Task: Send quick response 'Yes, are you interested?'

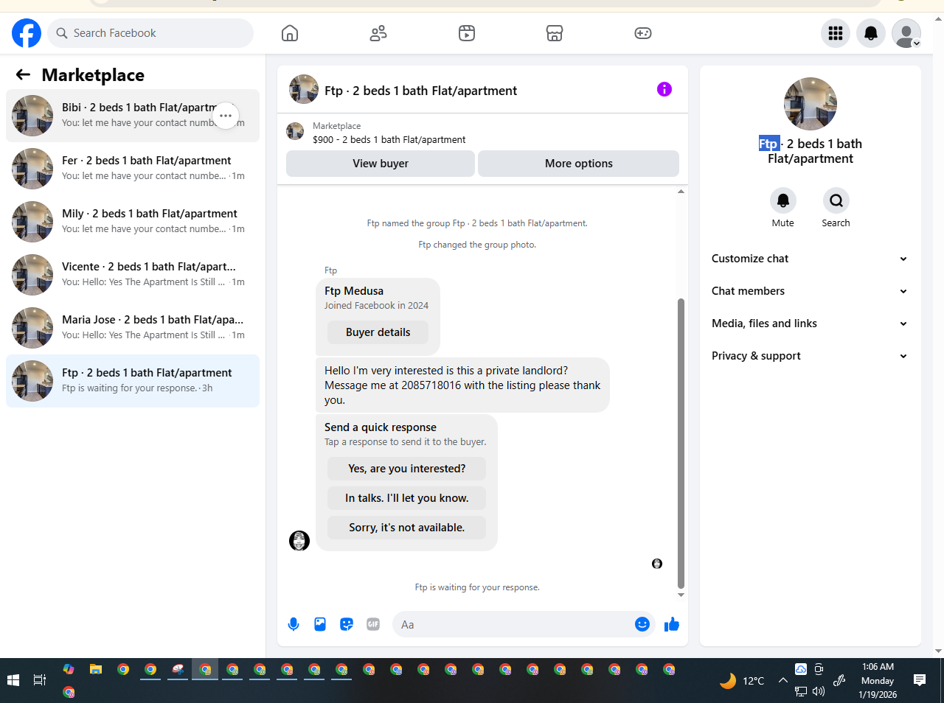Action: point(407,469)
